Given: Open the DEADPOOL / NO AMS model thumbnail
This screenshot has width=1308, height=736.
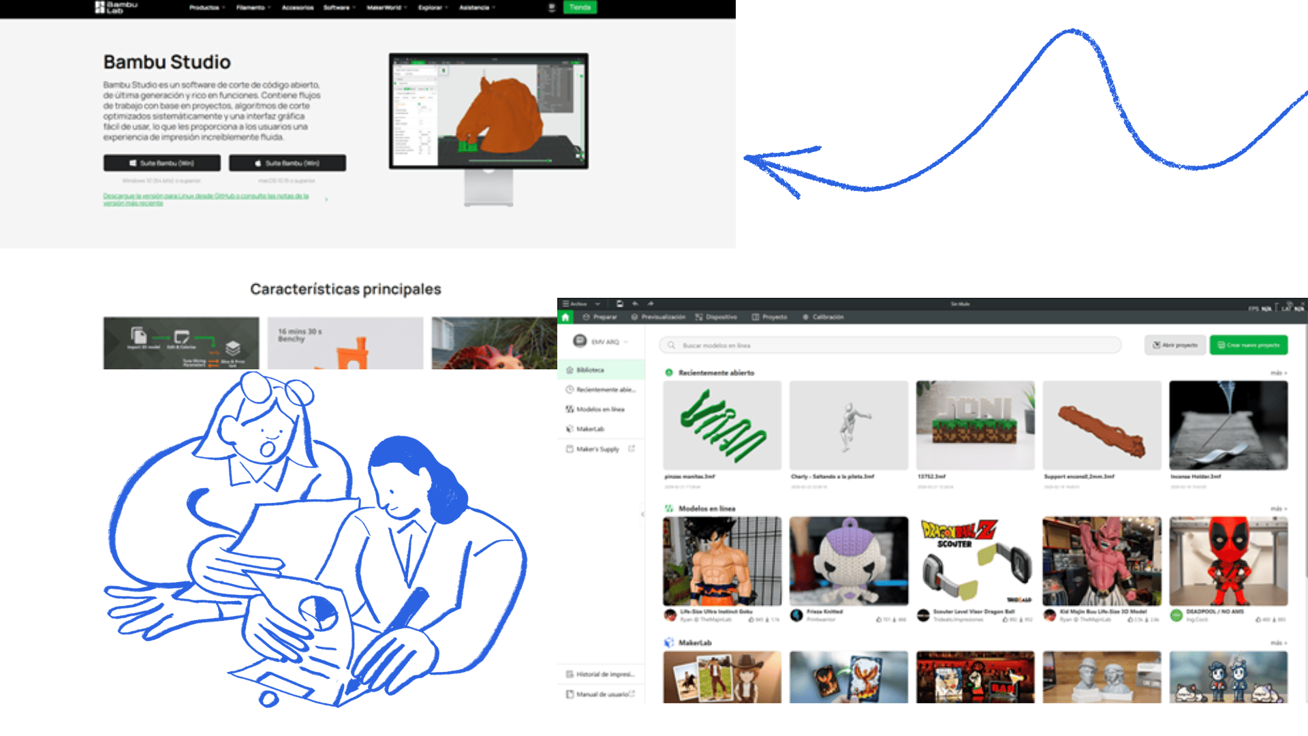Looking at the screenshot, I should pos(1228,561).
